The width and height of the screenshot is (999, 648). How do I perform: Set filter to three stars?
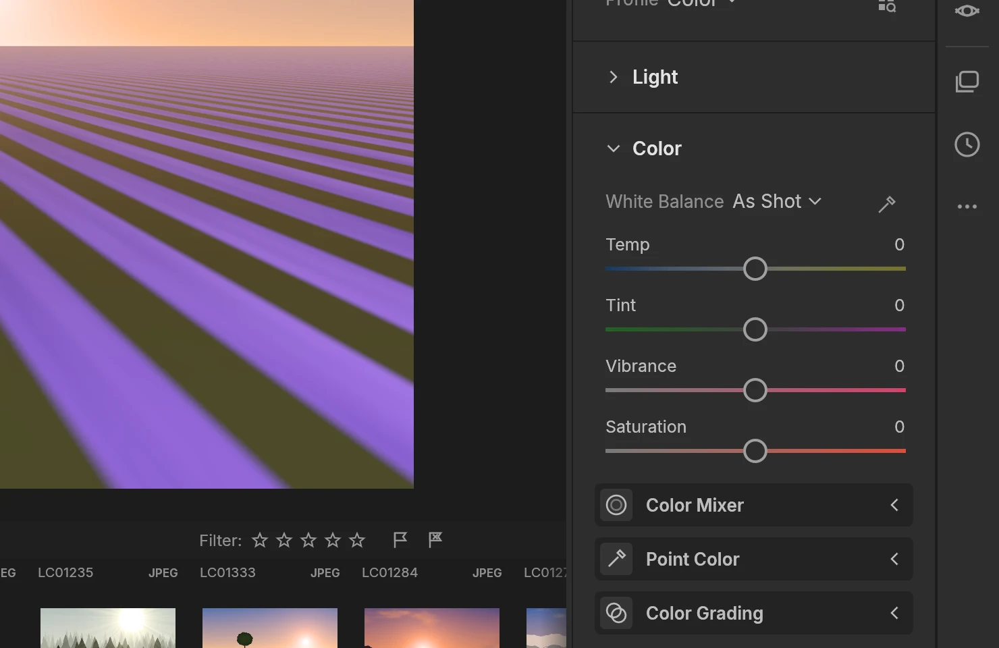click(308, 540)
